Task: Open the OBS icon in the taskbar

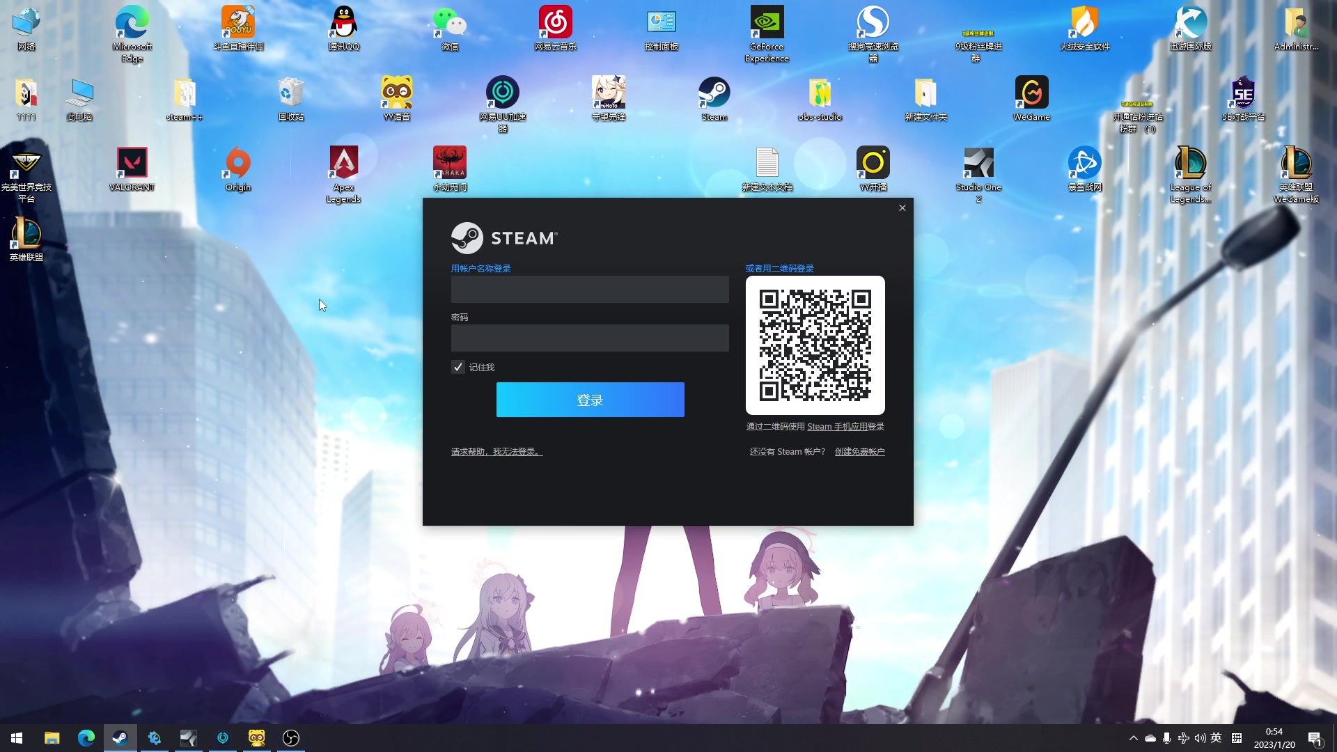Action: pos(291,737)
